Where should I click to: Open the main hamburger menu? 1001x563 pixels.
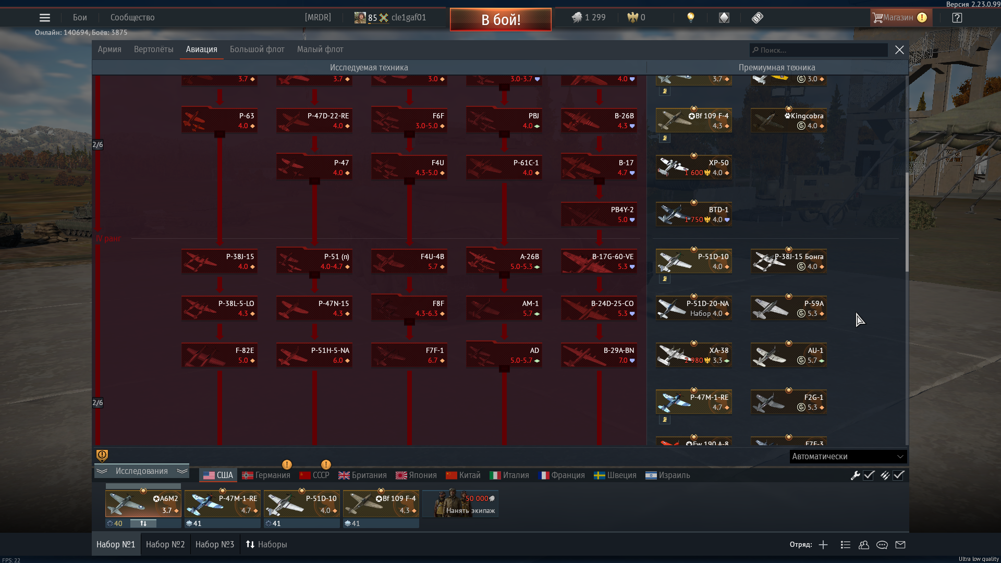tap(45, 18)
